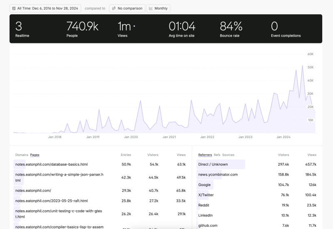Click the line chart icon beside Monthly

[x=151, y=8]
